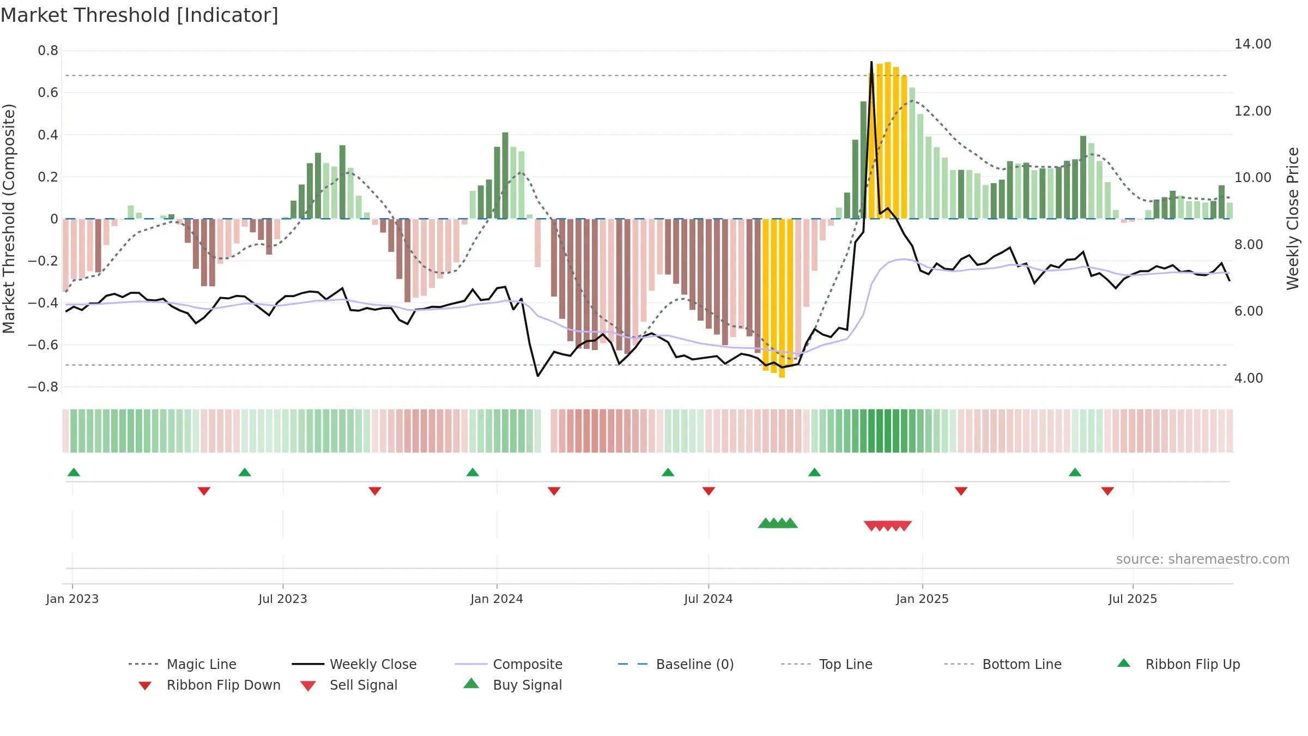Image resolution: width=1308 pixels, height=736 pixels.
Task: Click the −0.8 left axis tick
Action: [x=43, y=387]
